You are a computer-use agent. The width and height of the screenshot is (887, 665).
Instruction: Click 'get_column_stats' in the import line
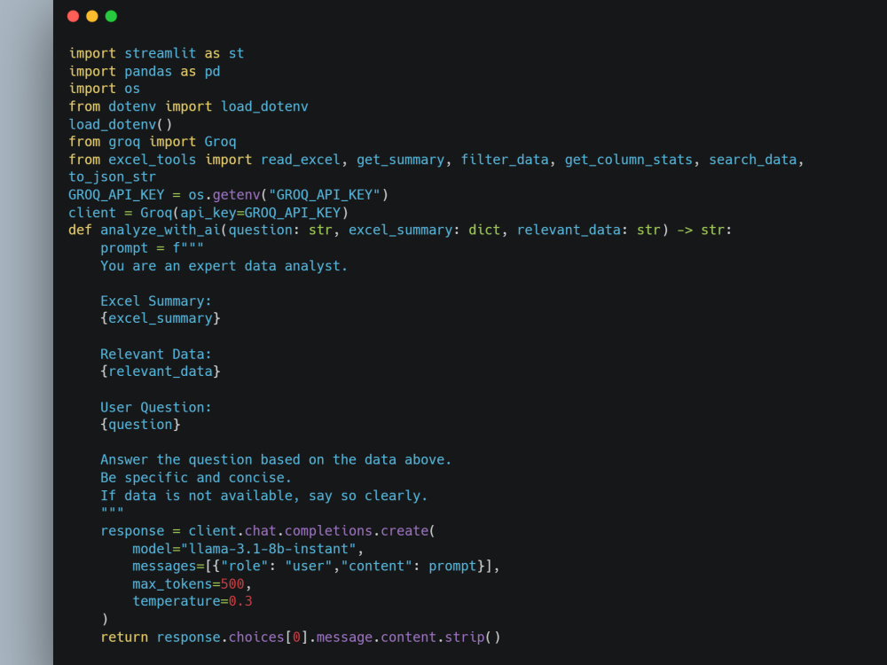pos(629,160)
